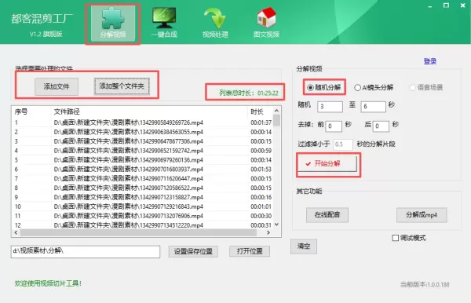This screenshot has width=471, height=303.
Task: Click the 后 trim seconds field
Action: (x=381, y=126)
